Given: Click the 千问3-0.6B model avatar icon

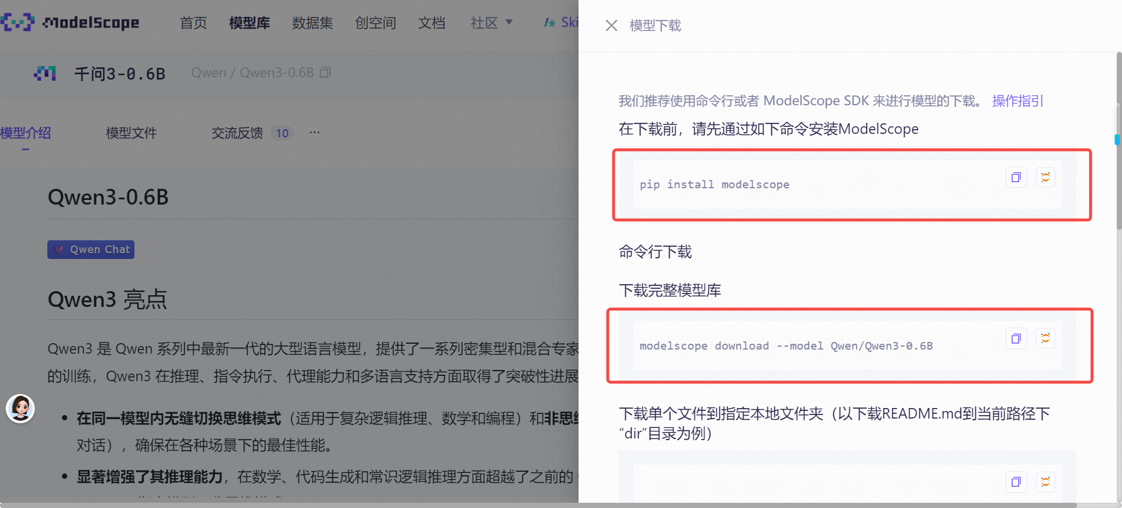Looking at the screenshot, I should pyautogui.click(x=45, y=74).
